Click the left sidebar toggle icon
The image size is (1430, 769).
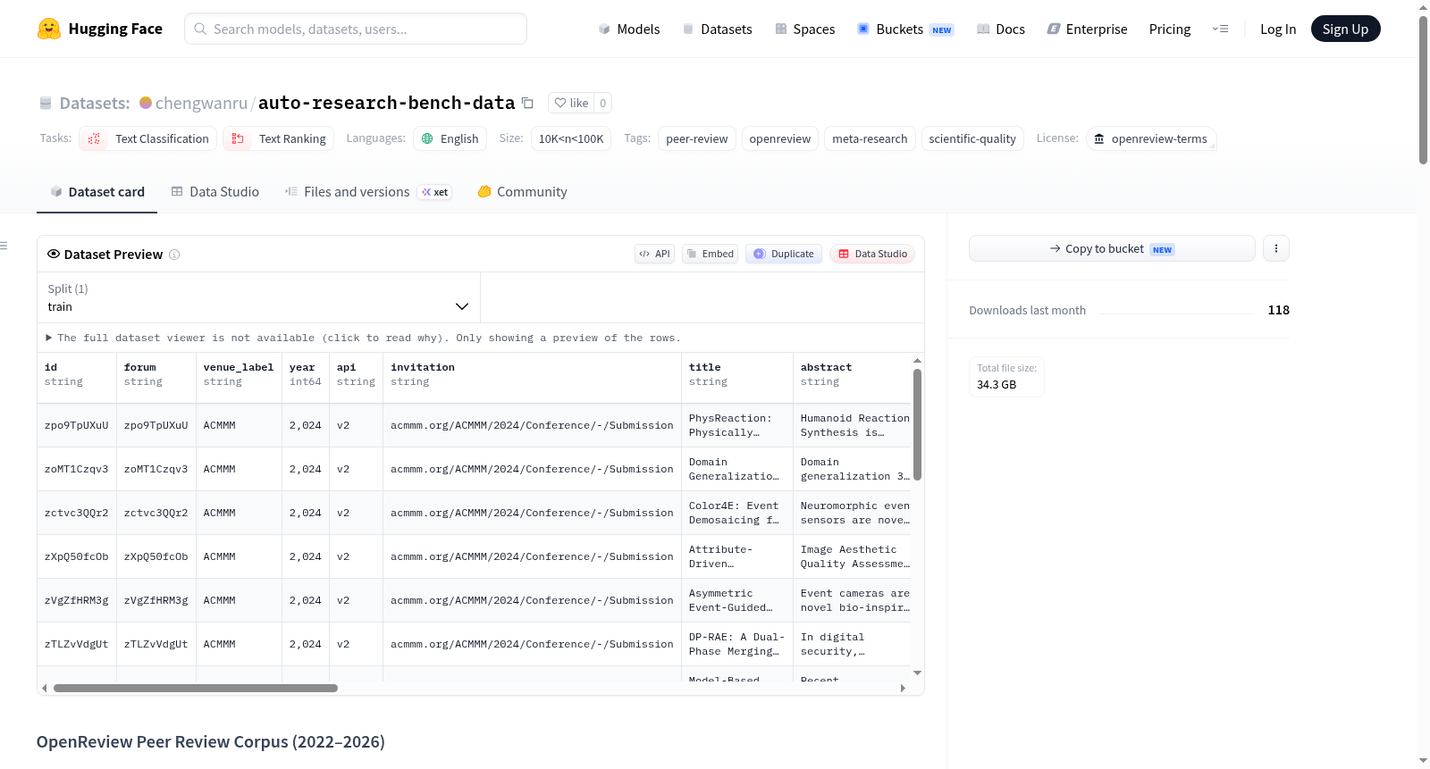point(4,245)
